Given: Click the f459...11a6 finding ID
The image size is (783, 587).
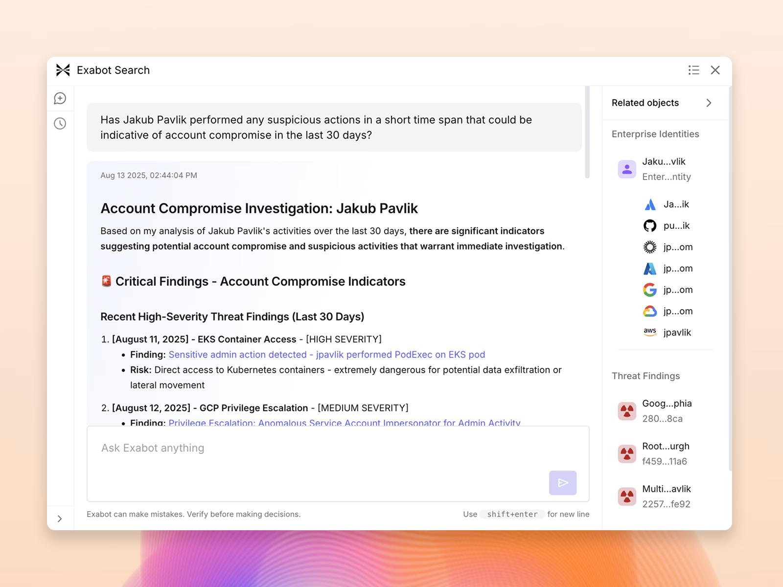Looking at the screenshot, I should point(665,461).
